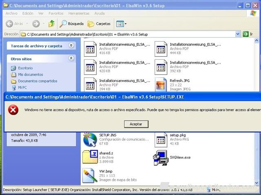Image resolution: width=261 pixels, height=195 pixels.
Task: Open the Atrás history dropdown arrow
Action: 27,24
